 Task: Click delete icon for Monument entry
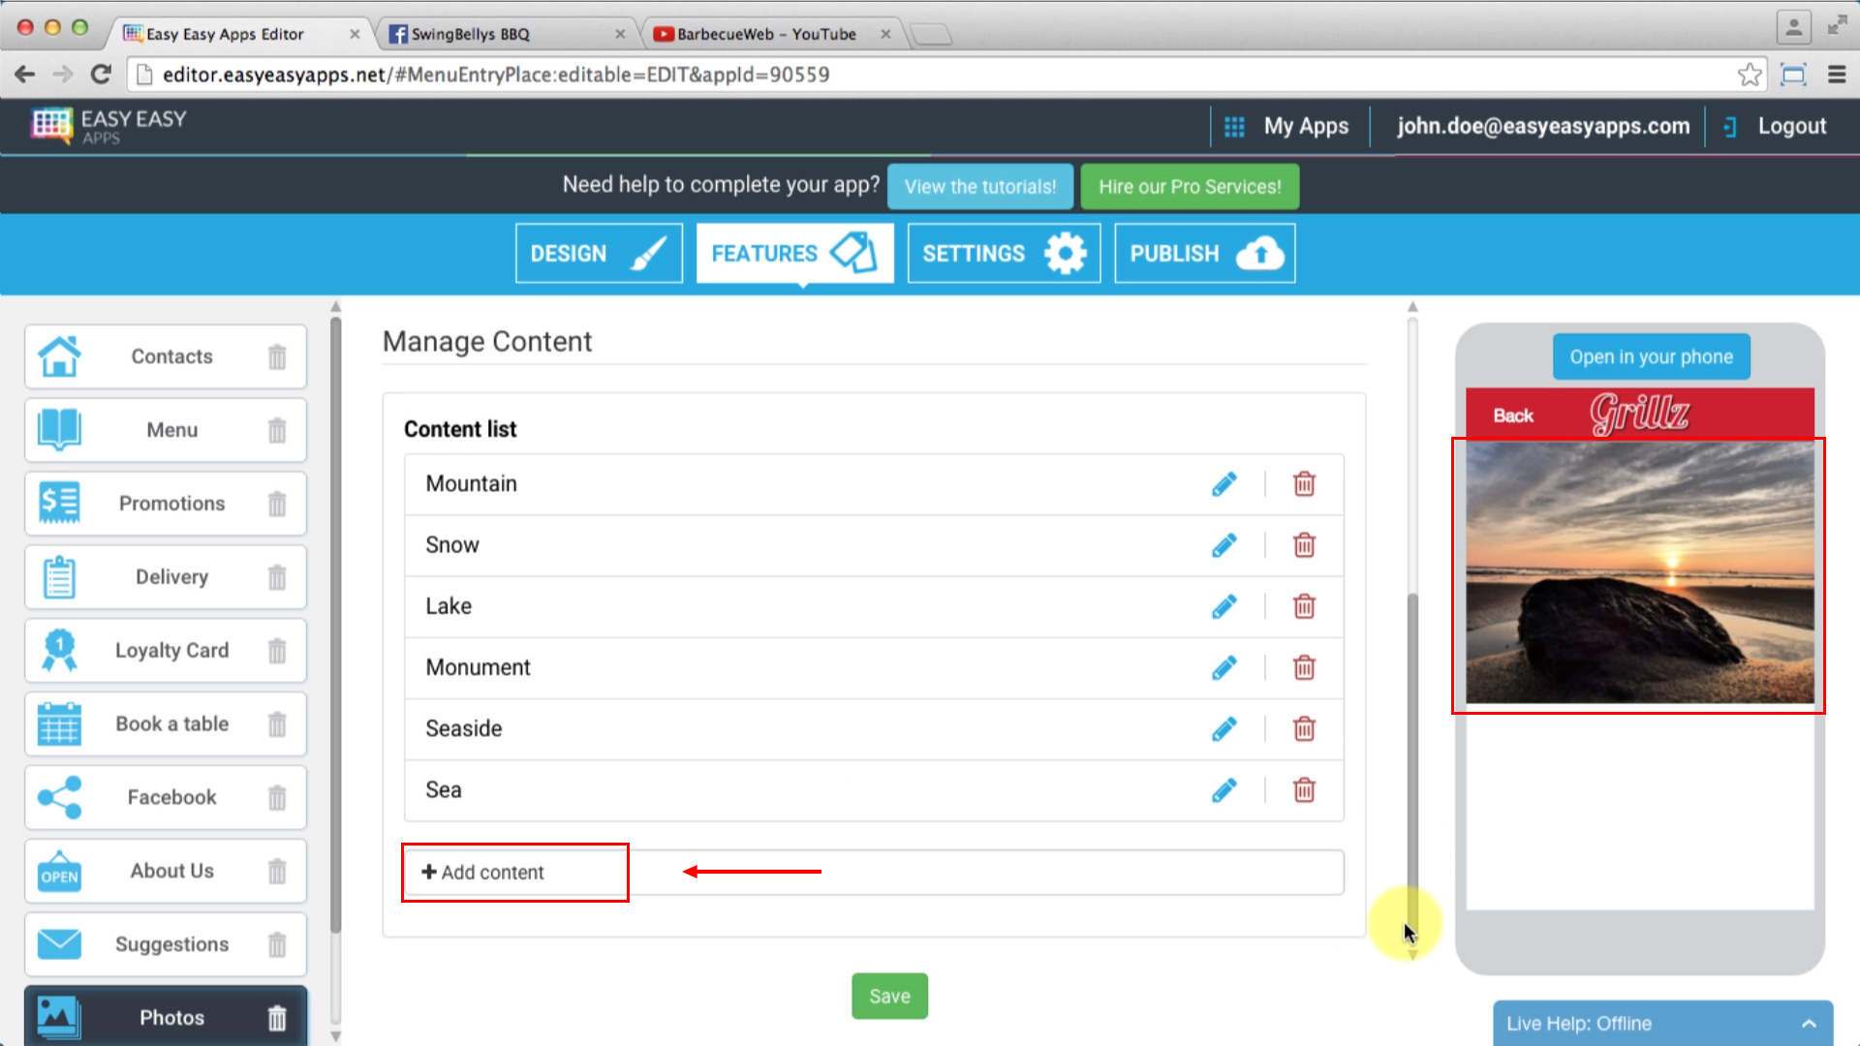click(x=1304, y=666)
